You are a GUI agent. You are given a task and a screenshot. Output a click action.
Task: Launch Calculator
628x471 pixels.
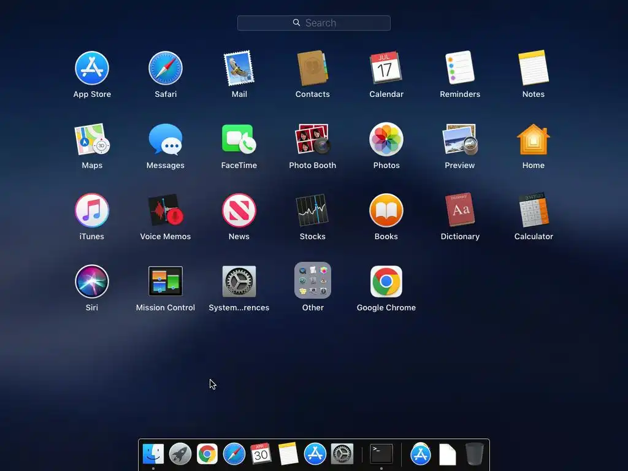point(534,210)
